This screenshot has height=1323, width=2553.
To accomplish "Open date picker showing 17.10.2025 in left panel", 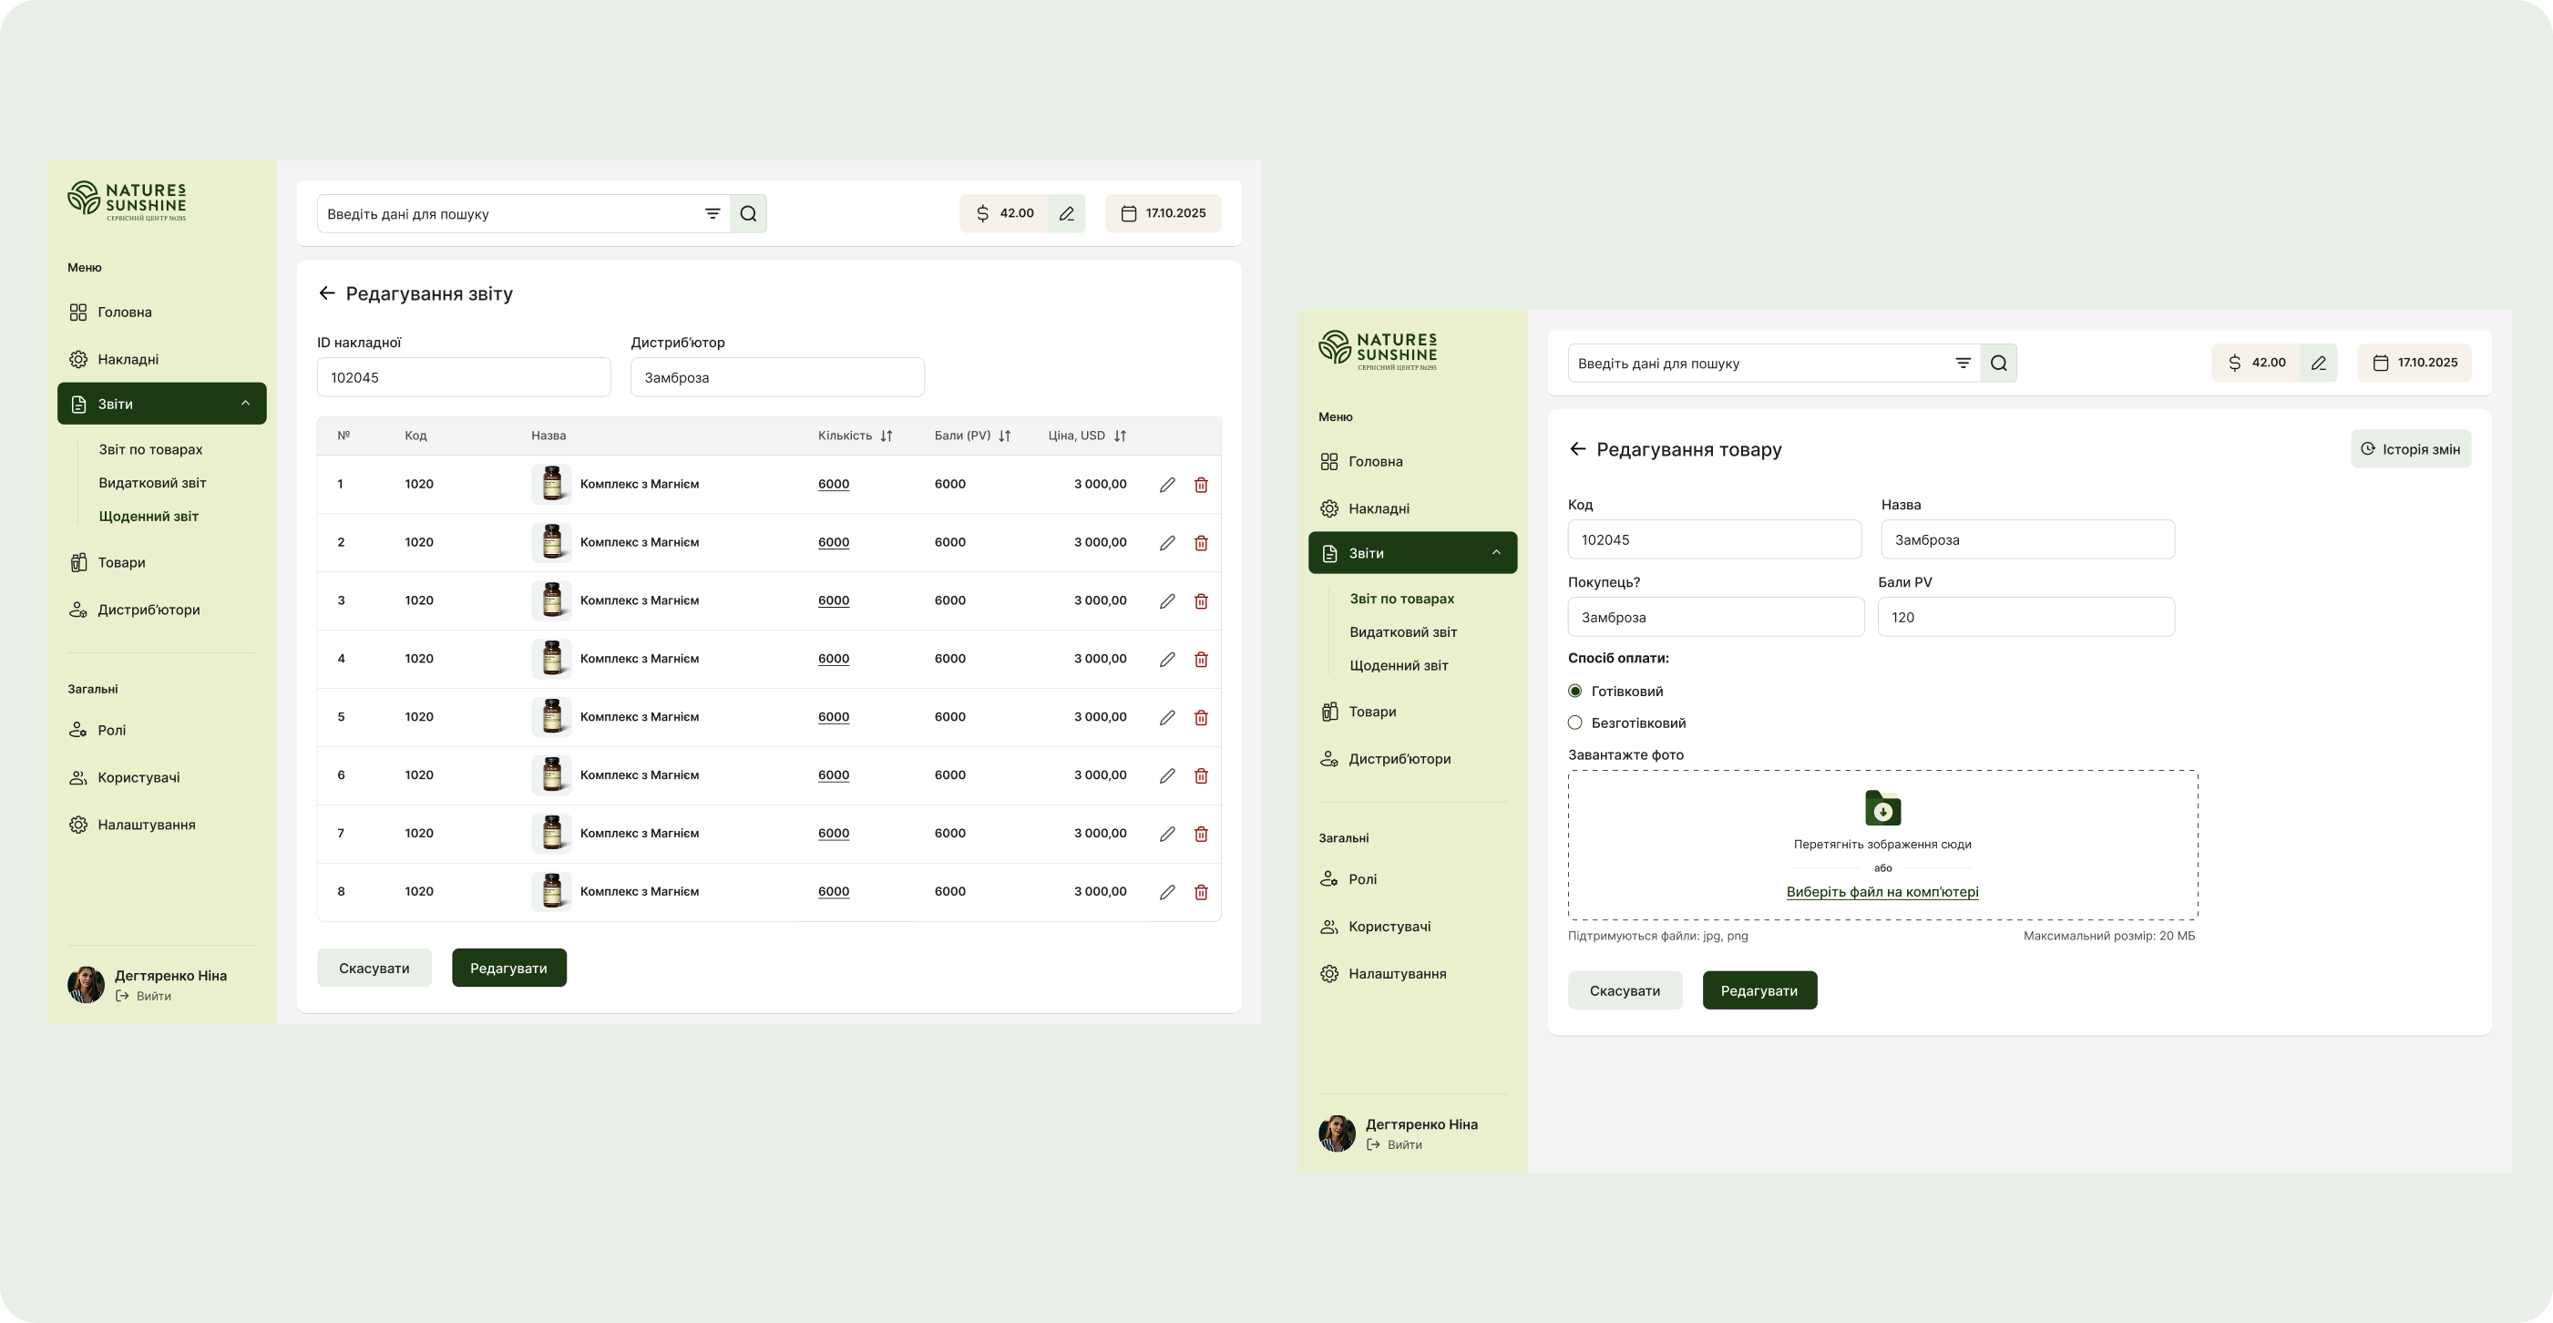I will tap(1163, 213).
